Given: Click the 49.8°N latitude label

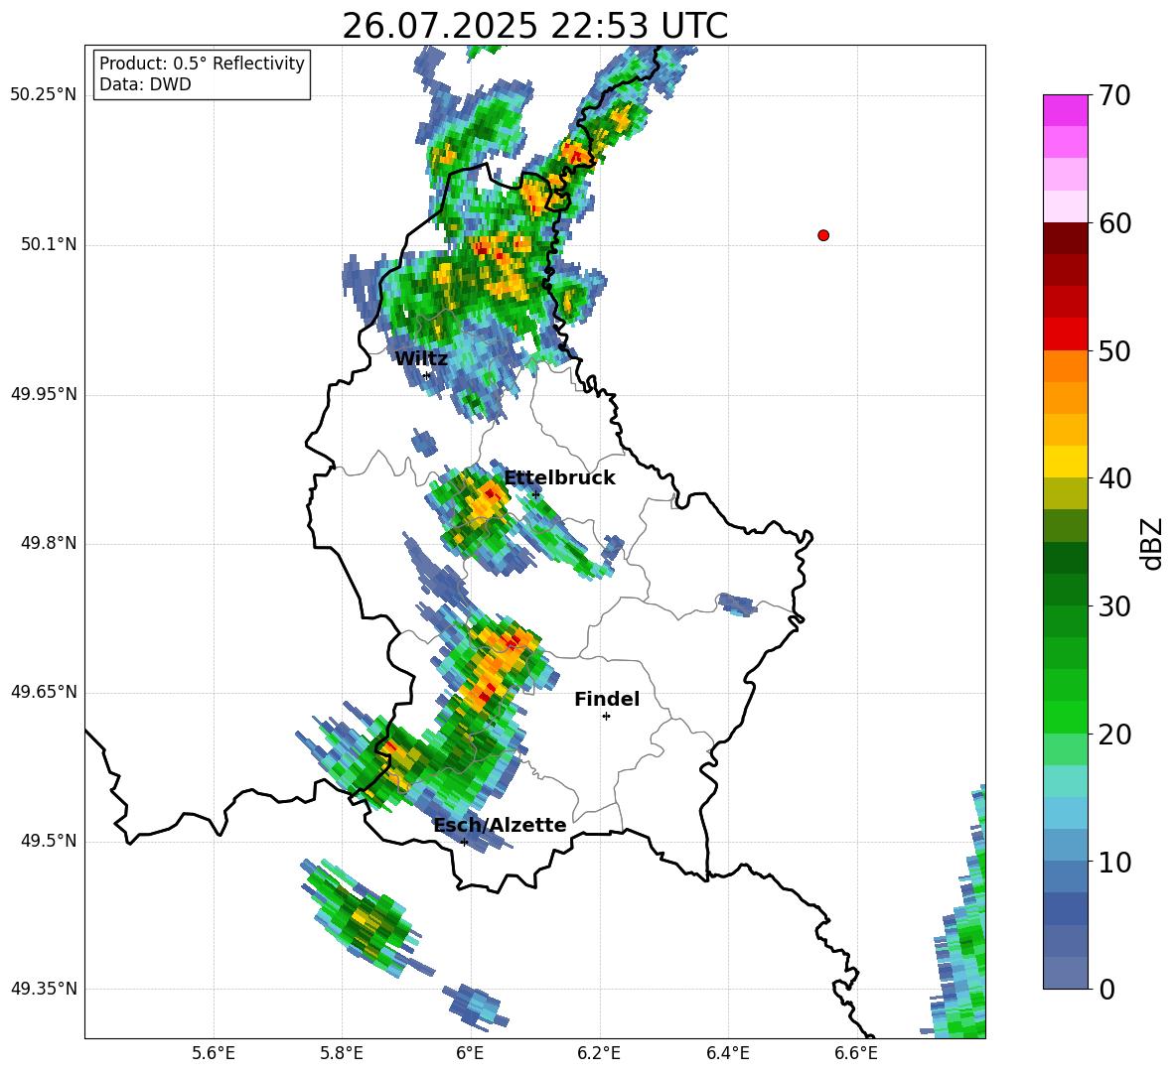Looking at the screenshot, I should (x=48, y=543).
